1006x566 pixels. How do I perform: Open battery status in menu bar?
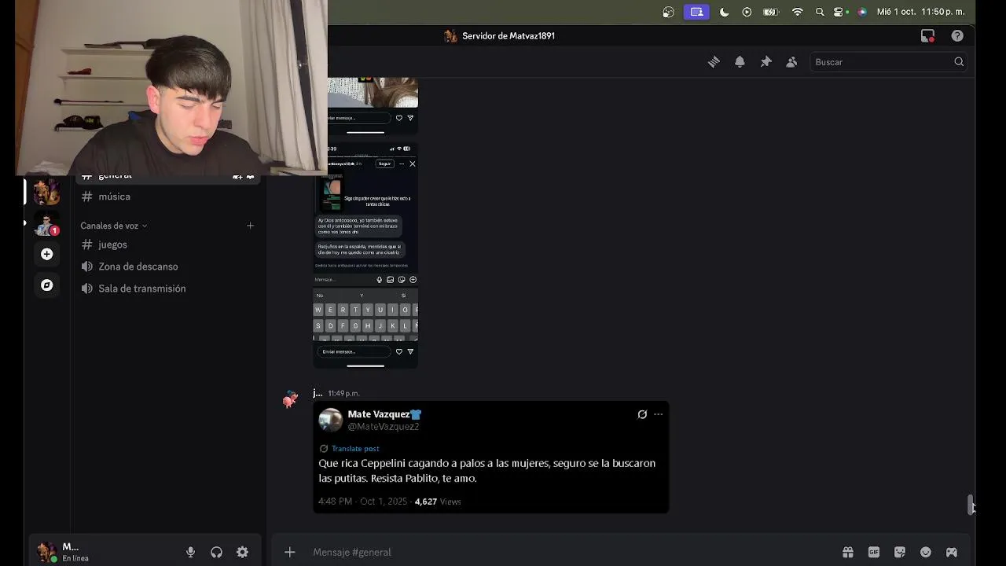click(771, 12)
